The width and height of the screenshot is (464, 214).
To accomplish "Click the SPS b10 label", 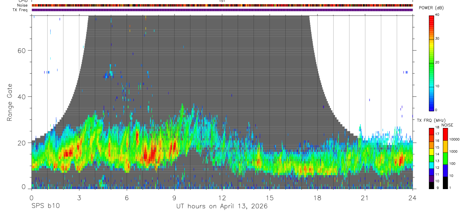I will 45,206.
